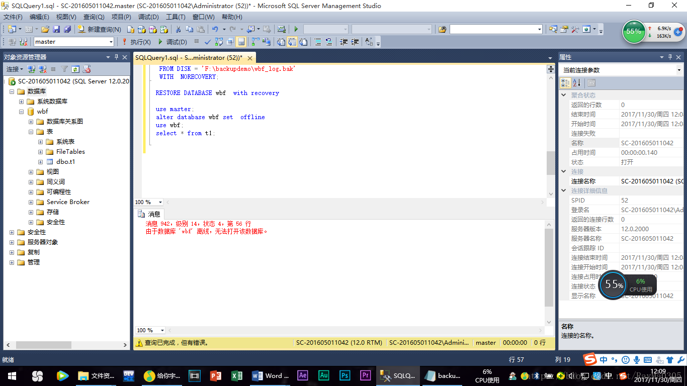Open the 当前连接参数 dropdown

(678, 70)
